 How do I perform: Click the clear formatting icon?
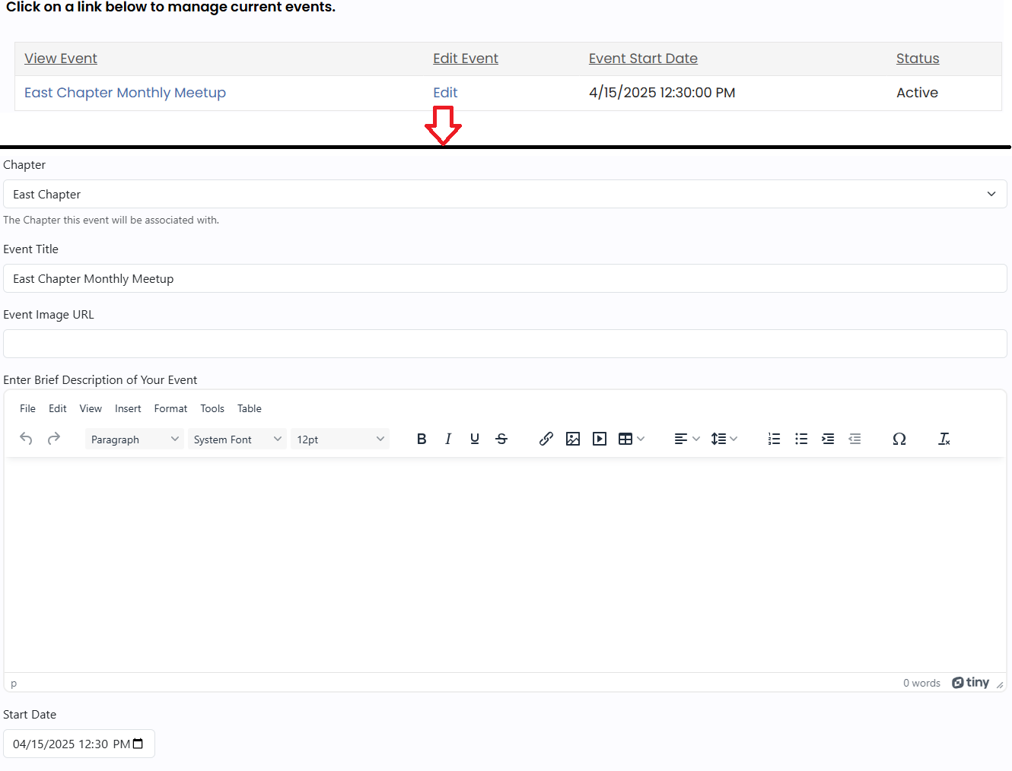pos(944,439)
